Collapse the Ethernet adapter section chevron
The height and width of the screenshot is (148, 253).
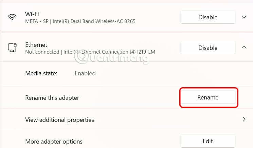coord(244,48)
